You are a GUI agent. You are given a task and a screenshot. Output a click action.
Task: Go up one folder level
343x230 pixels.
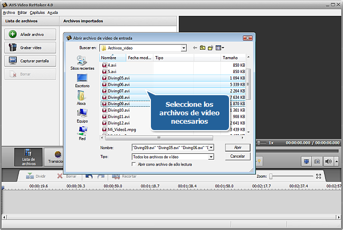click(203, 48)
